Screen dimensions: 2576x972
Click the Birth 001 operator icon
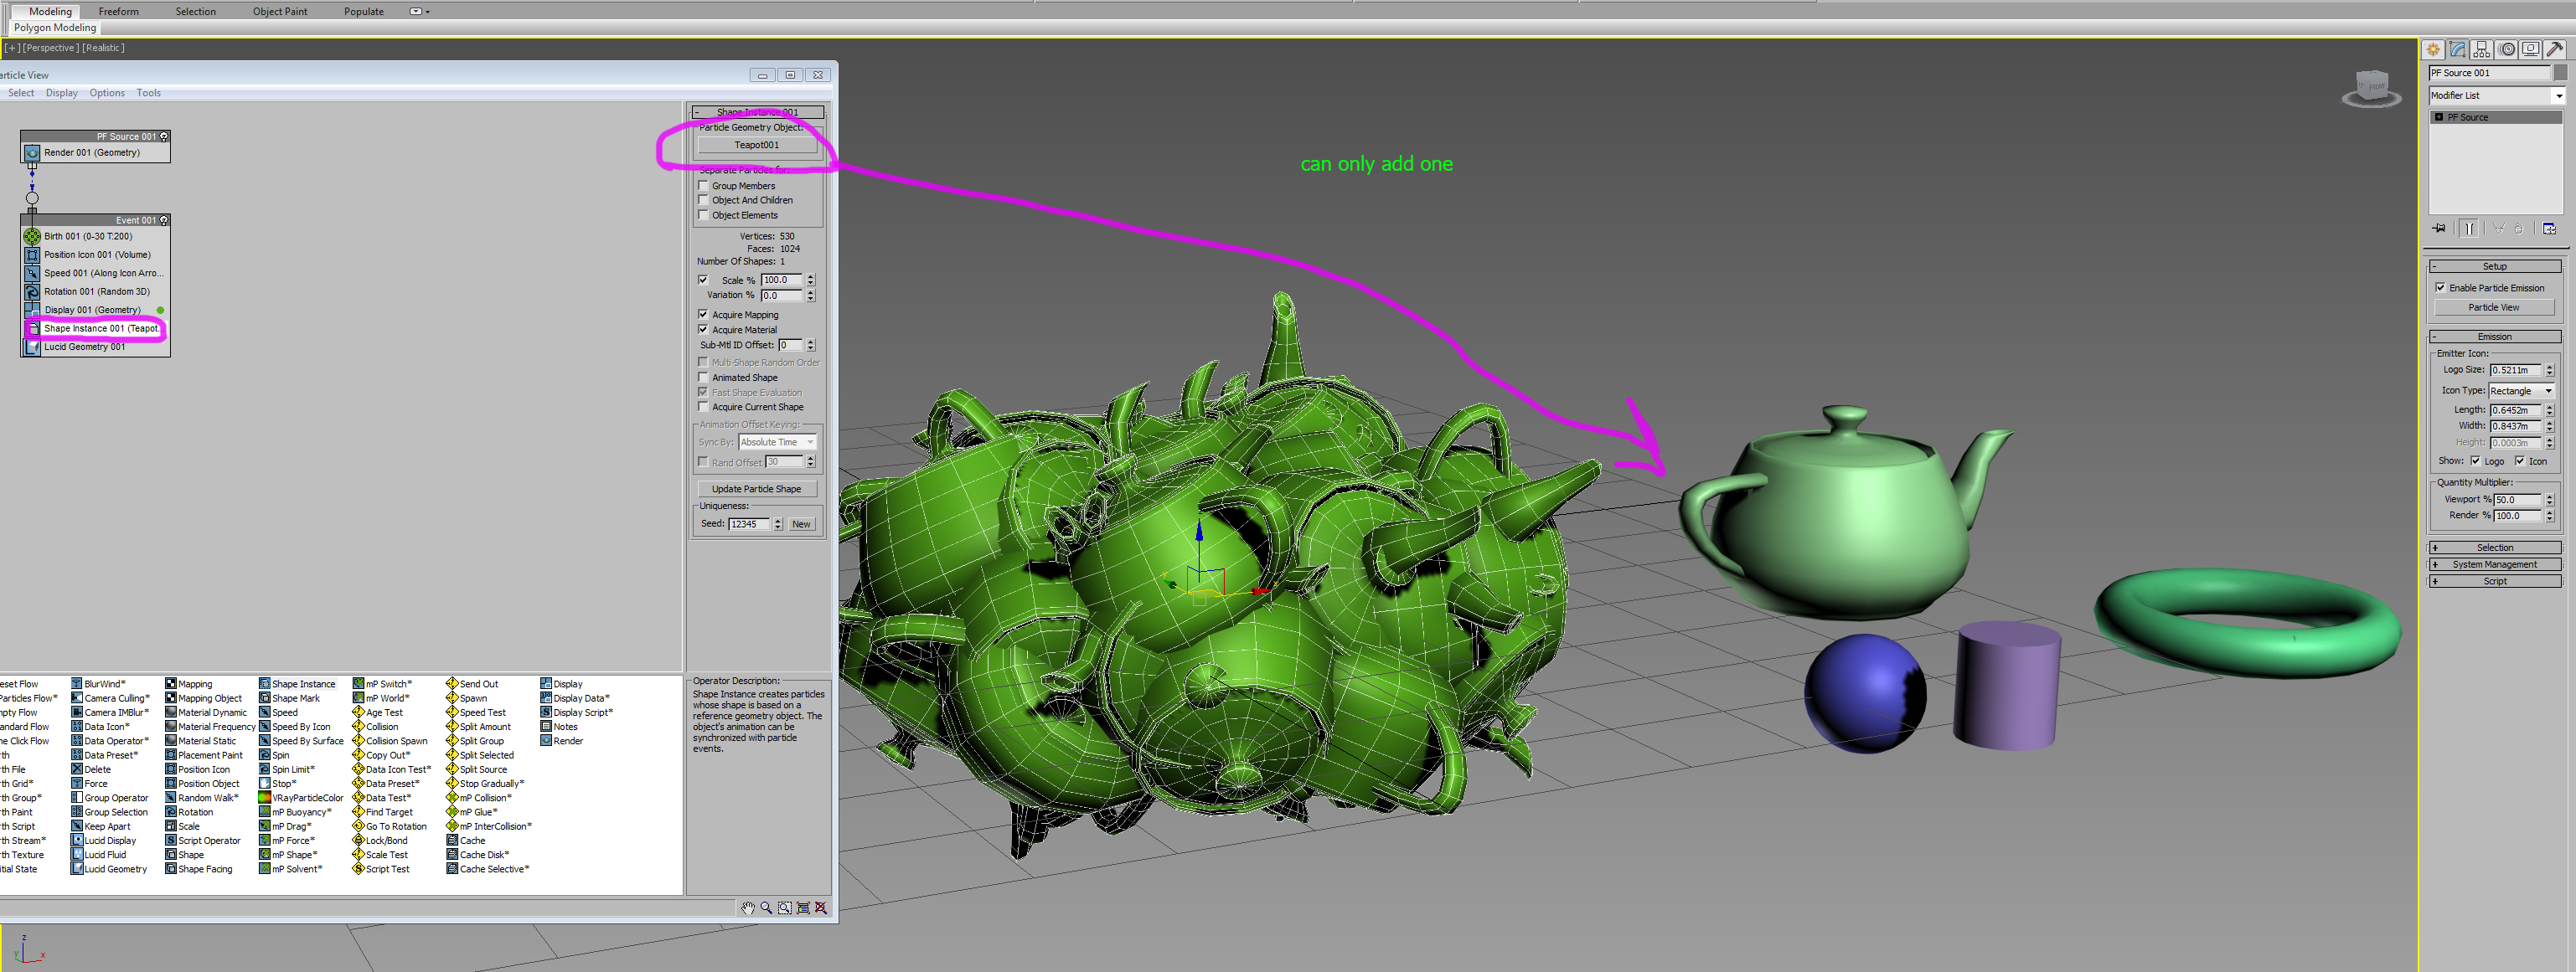[x=32, y=237]
